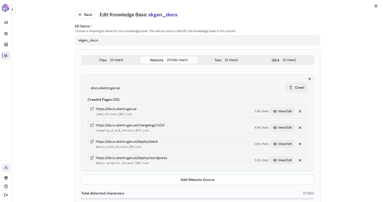The image size is (383, 202).
Task: Expand the sidebar with chevron arrow
Action: pos(12,10)
